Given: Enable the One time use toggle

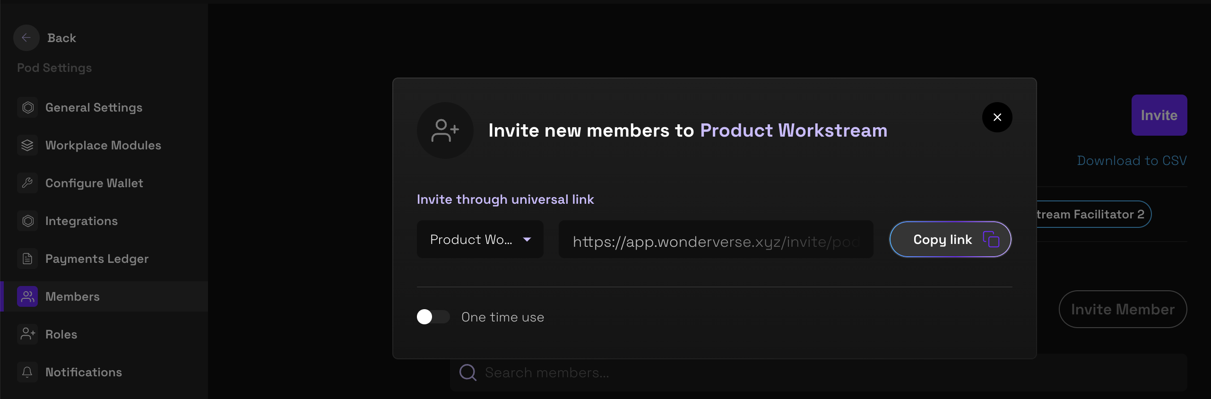Looking at the screenshot, I should 432,317.
